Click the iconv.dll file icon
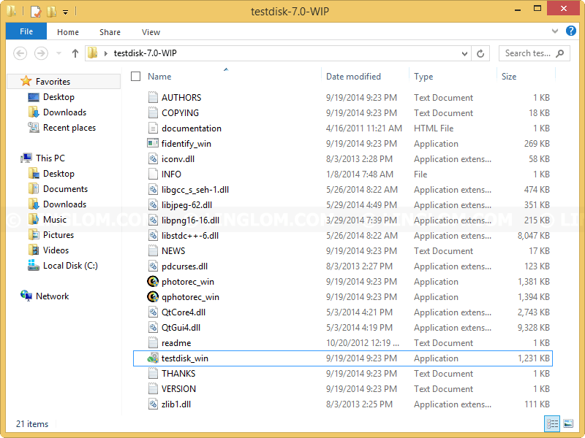This screenshot has height=438, width=585. [x=153, y=159]
